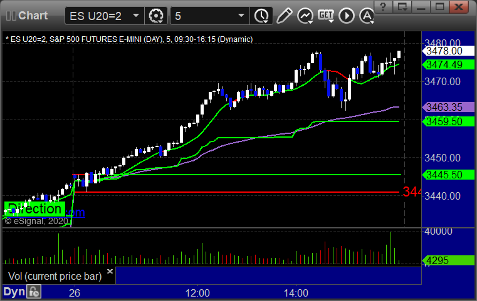Select the pencil drawing tools icon
Viewport: 477px width, 301px height.
pos(284,16)
